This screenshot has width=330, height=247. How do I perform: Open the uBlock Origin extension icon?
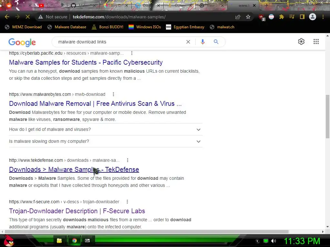pyautogui.click(x=262, y=17)
